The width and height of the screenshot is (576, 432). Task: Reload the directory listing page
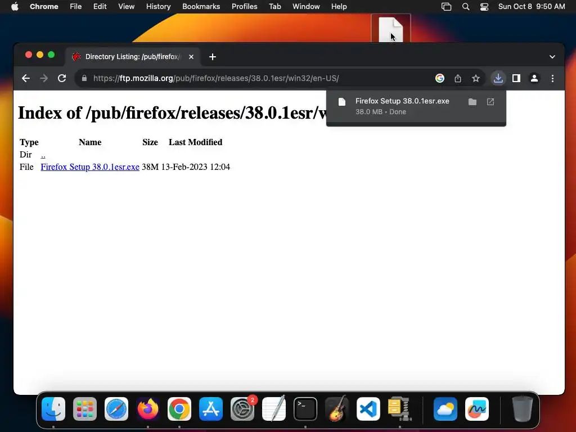(x=62, y=78)
